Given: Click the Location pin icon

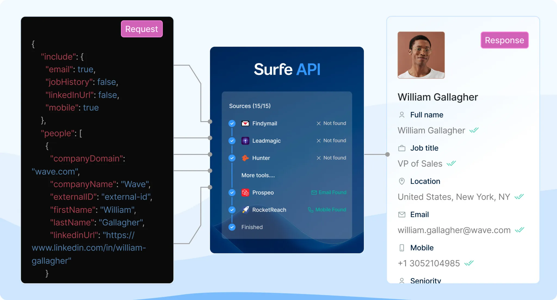Looking at the screenshot, I should point(402,181).
